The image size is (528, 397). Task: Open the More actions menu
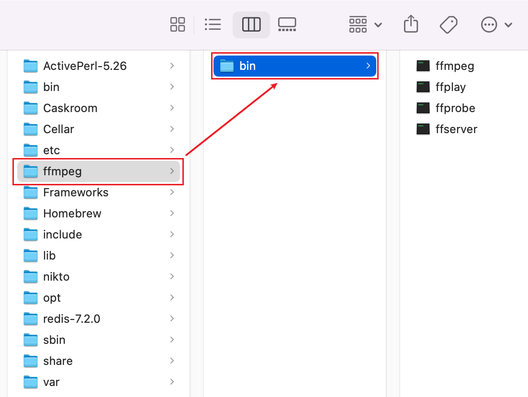click(496, 24)
